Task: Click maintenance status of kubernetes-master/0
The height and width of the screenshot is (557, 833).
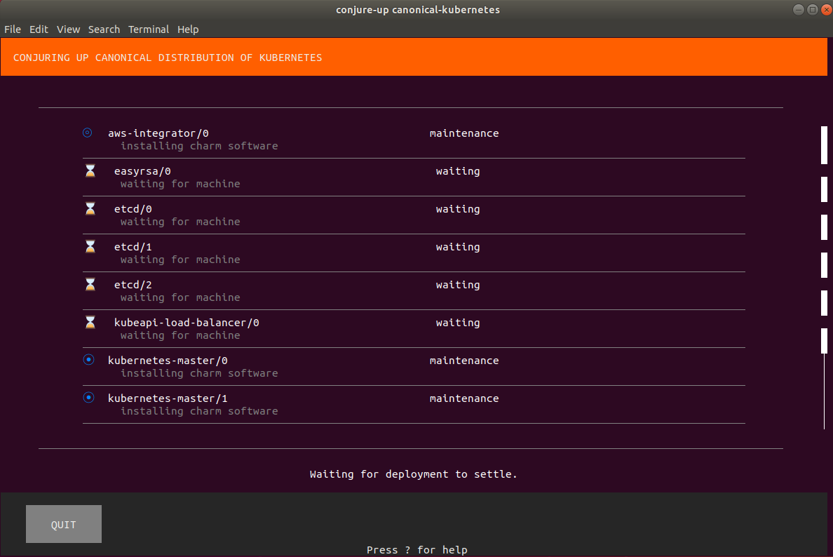Action: 464,361
